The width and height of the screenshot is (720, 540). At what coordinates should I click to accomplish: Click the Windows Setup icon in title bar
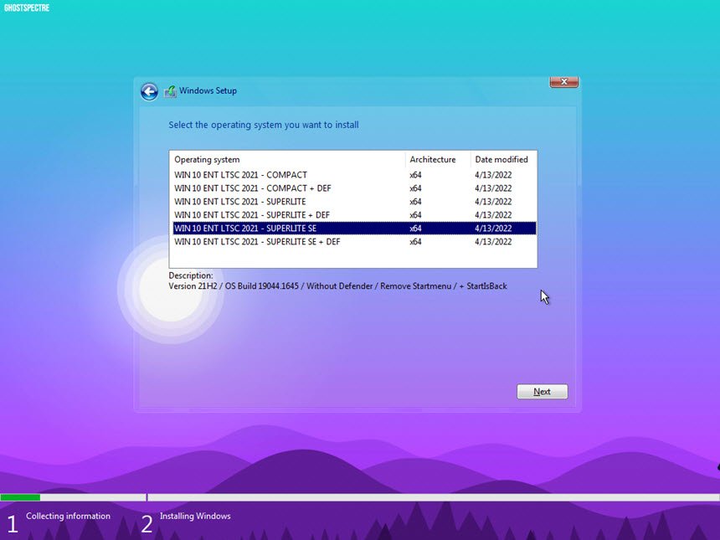point(170,91)
